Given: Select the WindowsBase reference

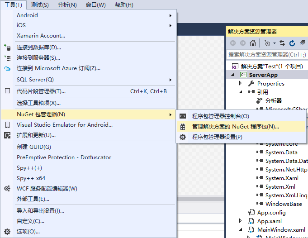Looking at the screenshot, I should [x=284, y=204].
